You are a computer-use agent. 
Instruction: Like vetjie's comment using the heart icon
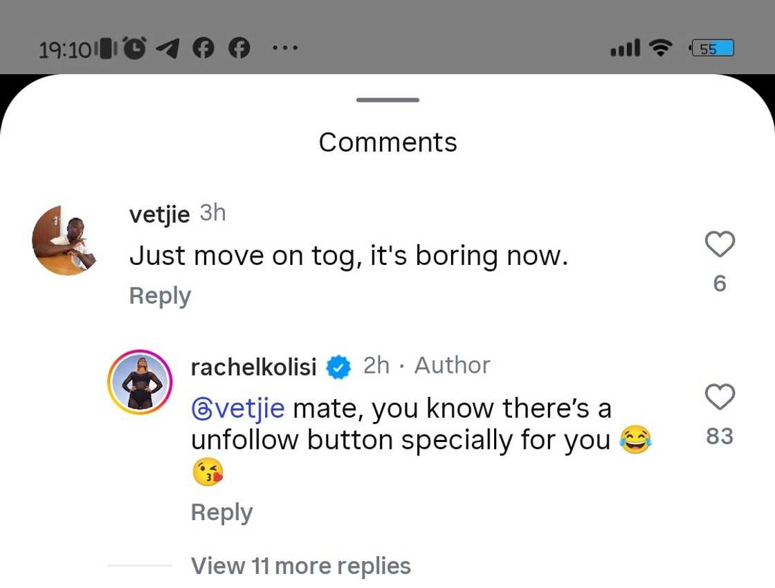point(720,244)
